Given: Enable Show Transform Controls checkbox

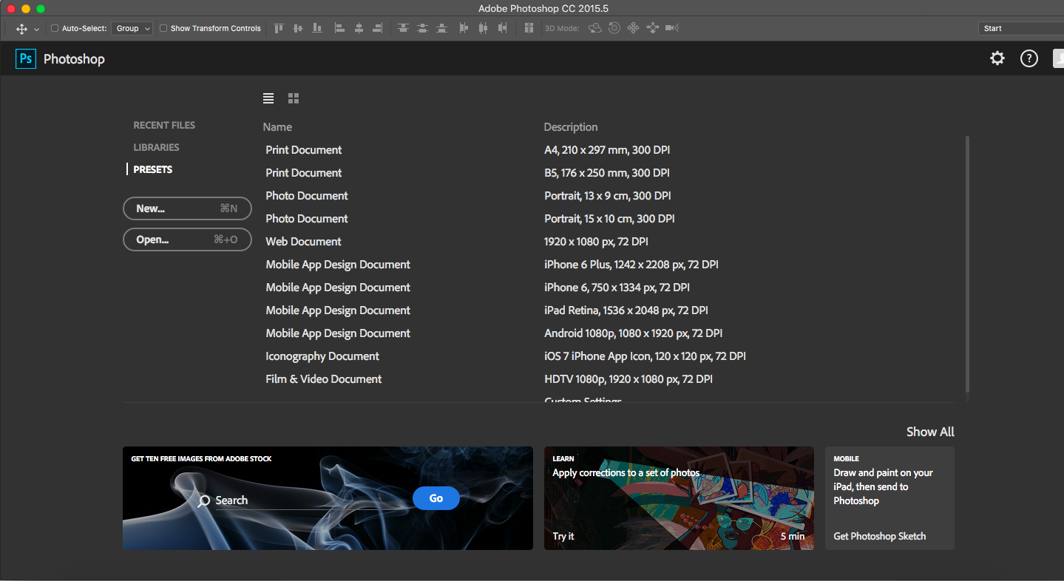Looking at the screenshot, I should 163,29.
